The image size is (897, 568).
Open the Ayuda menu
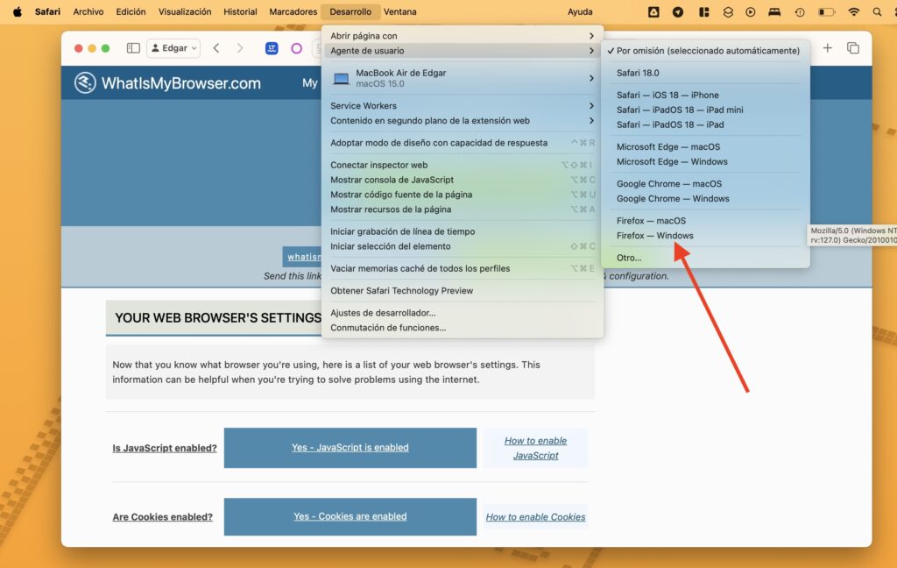(580, 11)
